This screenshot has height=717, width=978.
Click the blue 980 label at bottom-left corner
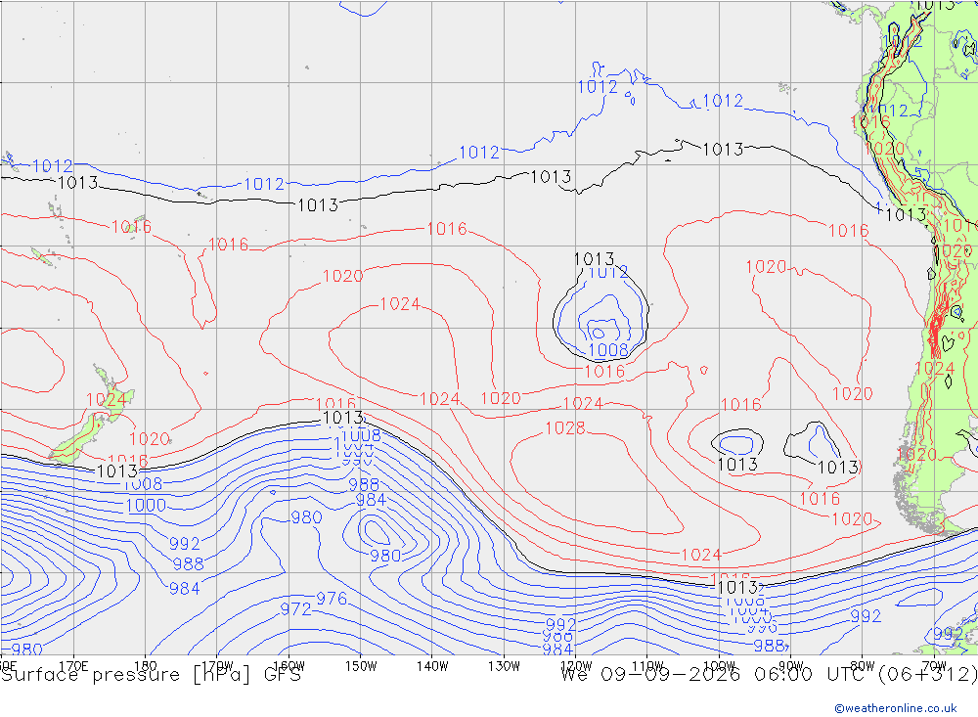pyautogui.click(x=26, y=649)
